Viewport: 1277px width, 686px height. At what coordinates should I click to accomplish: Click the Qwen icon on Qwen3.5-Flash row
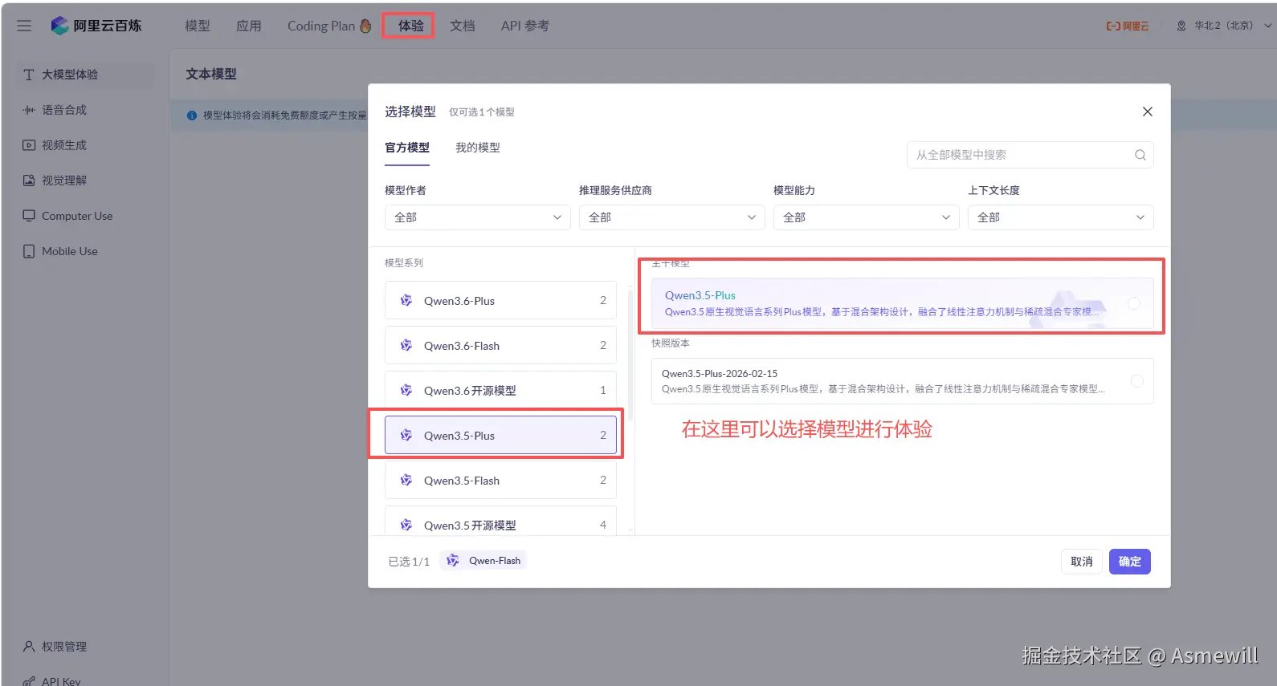pos(406,481)
